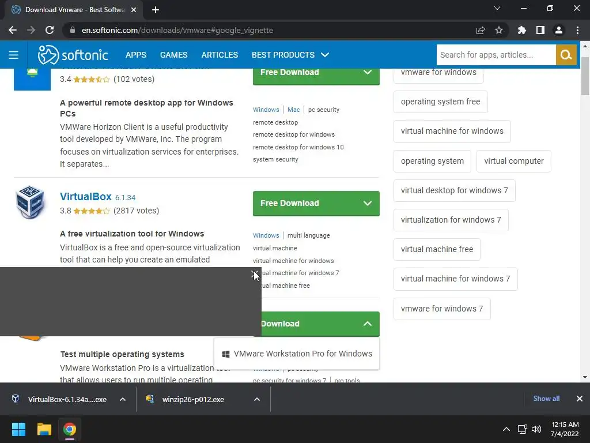Select 'vmware for windows 7' tag
590x443 pixels.
442,309
